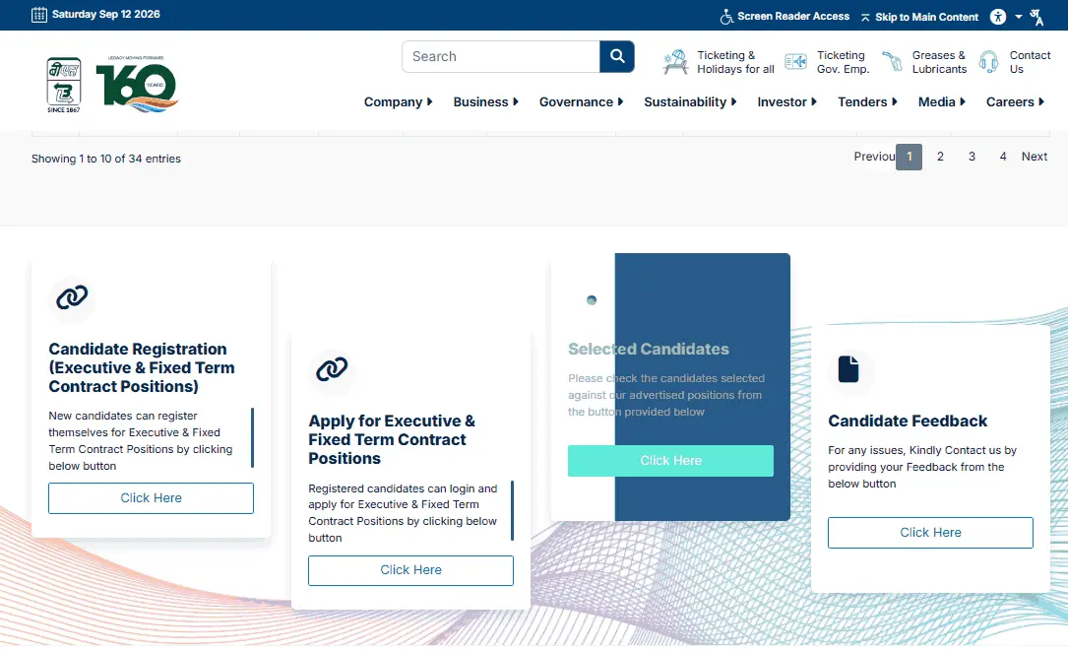Expand the Media menu arrow
This screenshot has width=1068, height=650.
click(x=963, y=101)
